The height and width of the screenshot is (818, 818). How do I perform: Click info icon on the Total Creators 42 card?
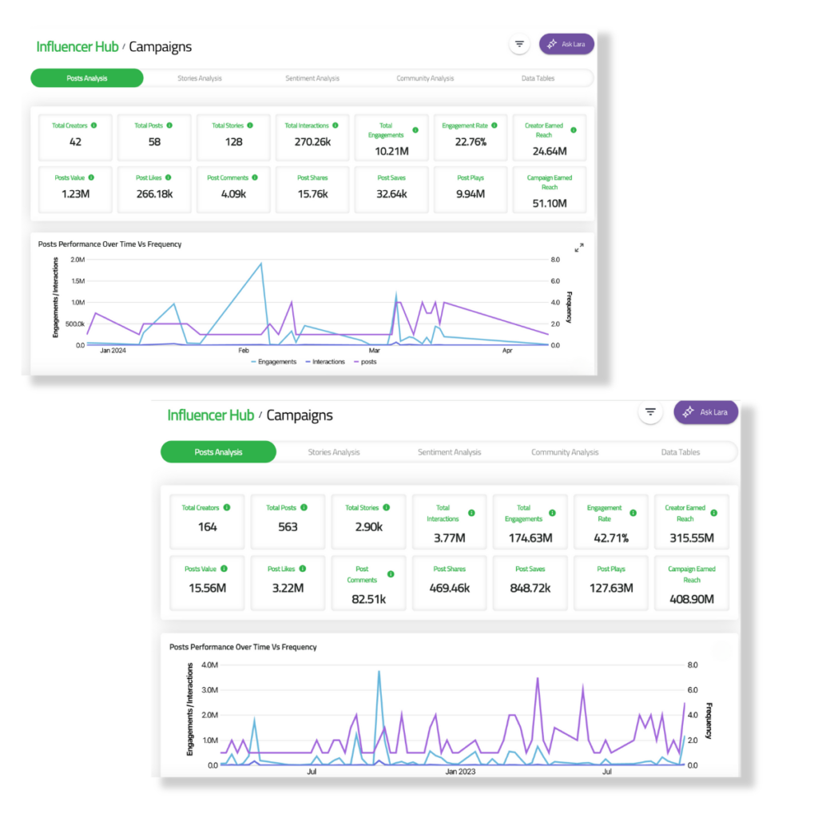point(93,125)
